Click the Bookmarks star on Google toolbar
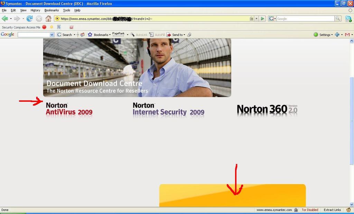354x214 pixels. point(90,35)
